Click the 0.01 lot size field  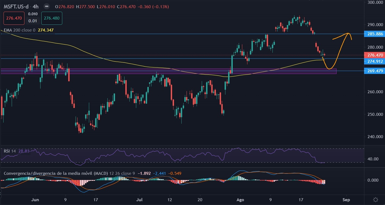pos(33,21)
